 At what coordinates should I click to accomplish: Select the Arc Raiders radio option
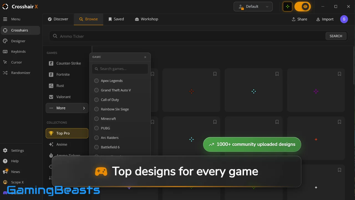click(97, 137)
